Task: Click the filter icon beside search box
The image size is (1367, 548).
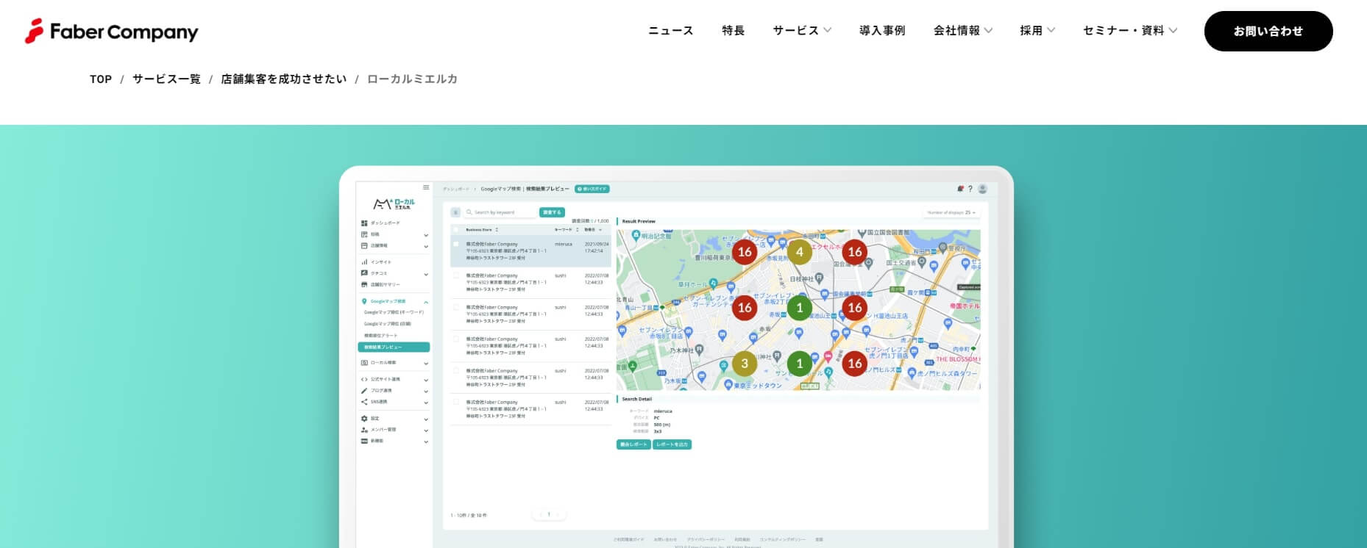Action: pyautogui.click(x=455, y=212)
